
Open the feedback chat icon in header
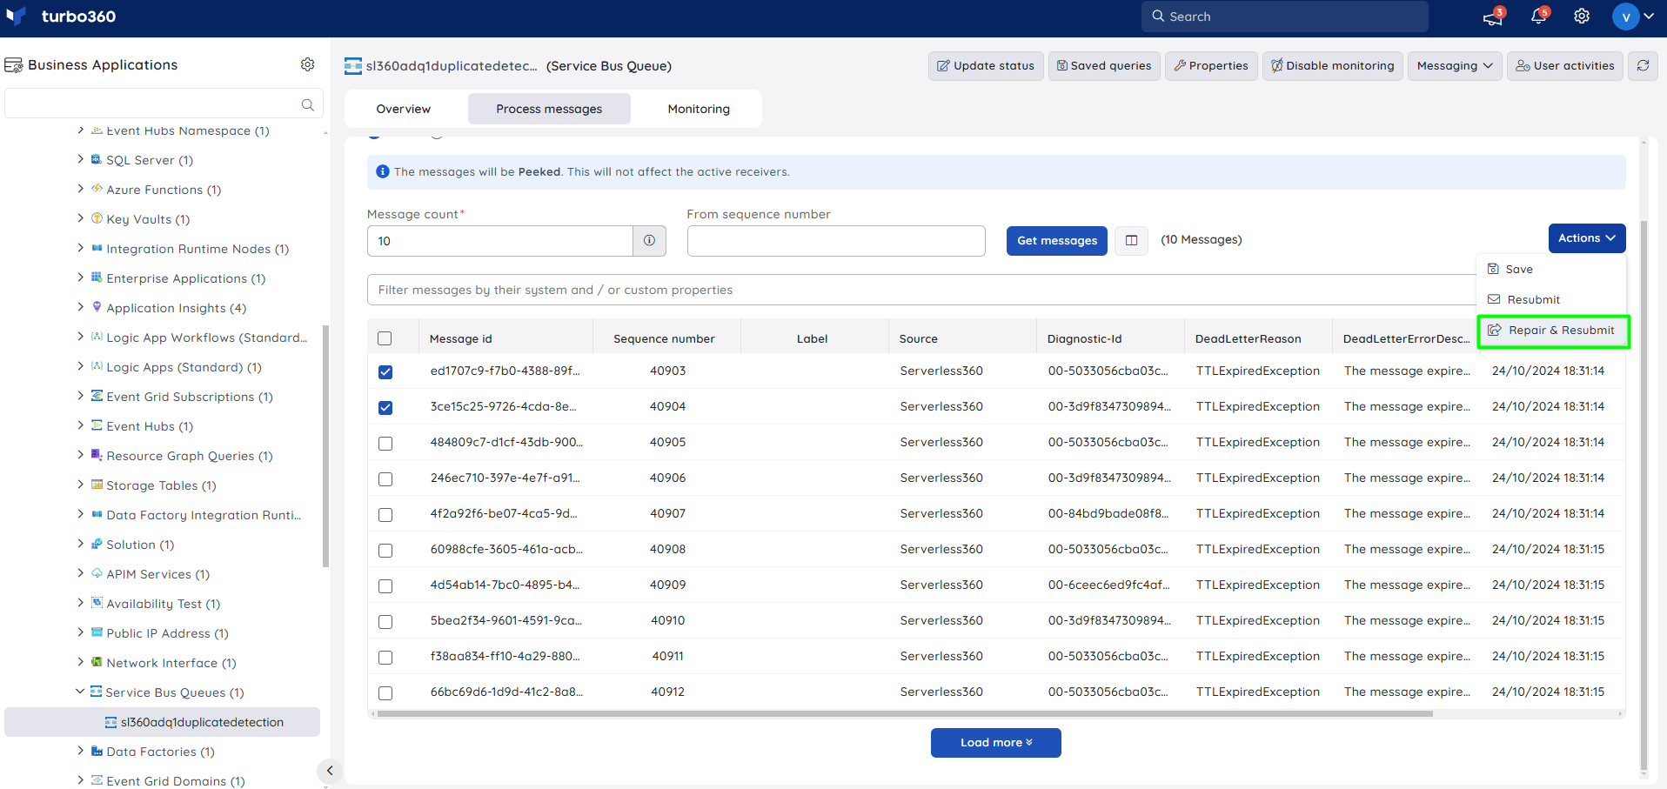[1493, 17]
